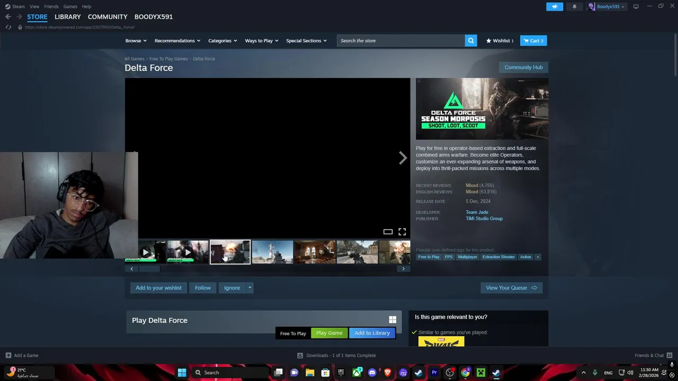Open the View menu

[34, 6]
